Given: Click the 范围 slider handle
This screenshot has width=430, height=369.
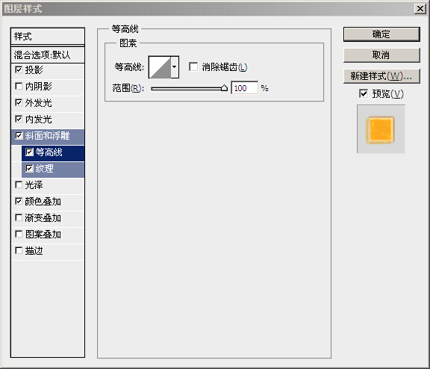Looking at the screenshot, I should point(224,88).
